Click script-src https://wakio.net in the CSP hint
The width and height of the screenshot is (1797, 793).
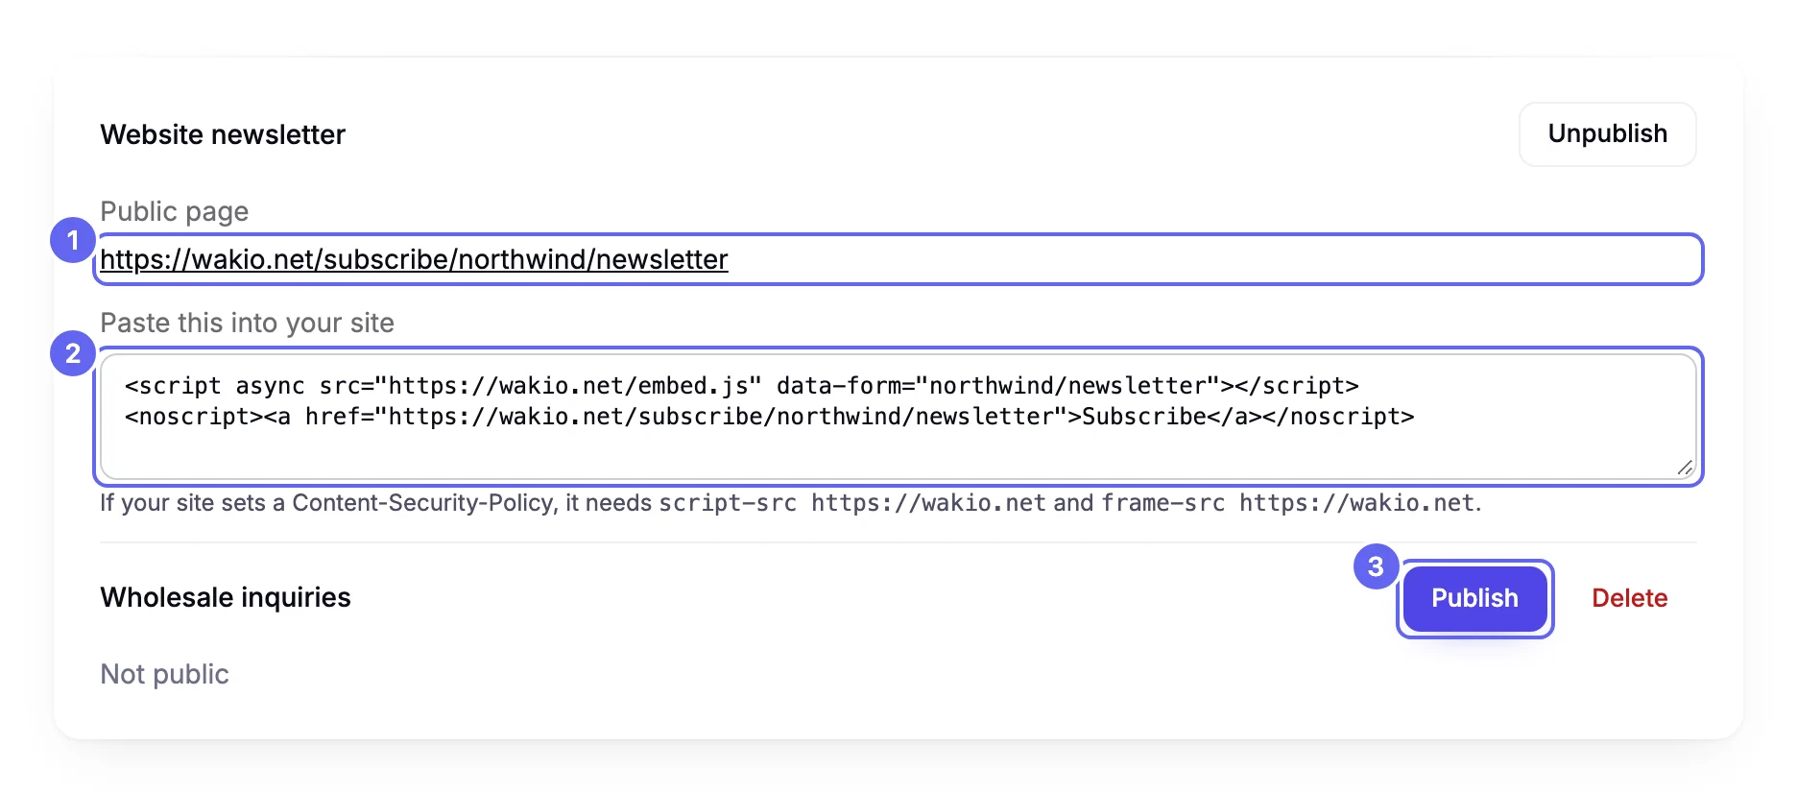pos(851,503)
